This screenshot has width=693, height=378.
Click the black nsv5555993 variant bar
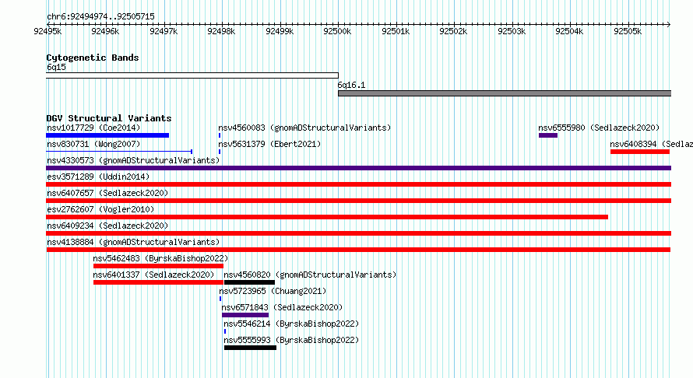coord(250,348)
